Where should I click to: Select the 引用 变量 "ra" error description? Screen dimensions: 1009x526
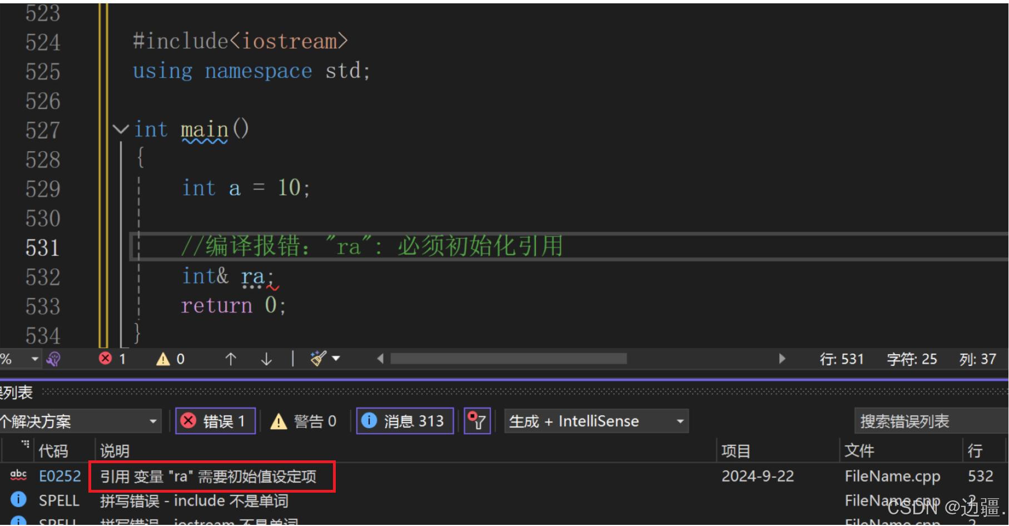tap(208, 477)
